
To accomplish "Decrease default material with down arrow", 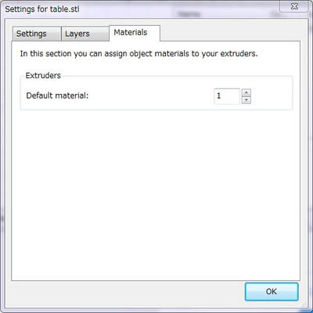I will 246,100.
